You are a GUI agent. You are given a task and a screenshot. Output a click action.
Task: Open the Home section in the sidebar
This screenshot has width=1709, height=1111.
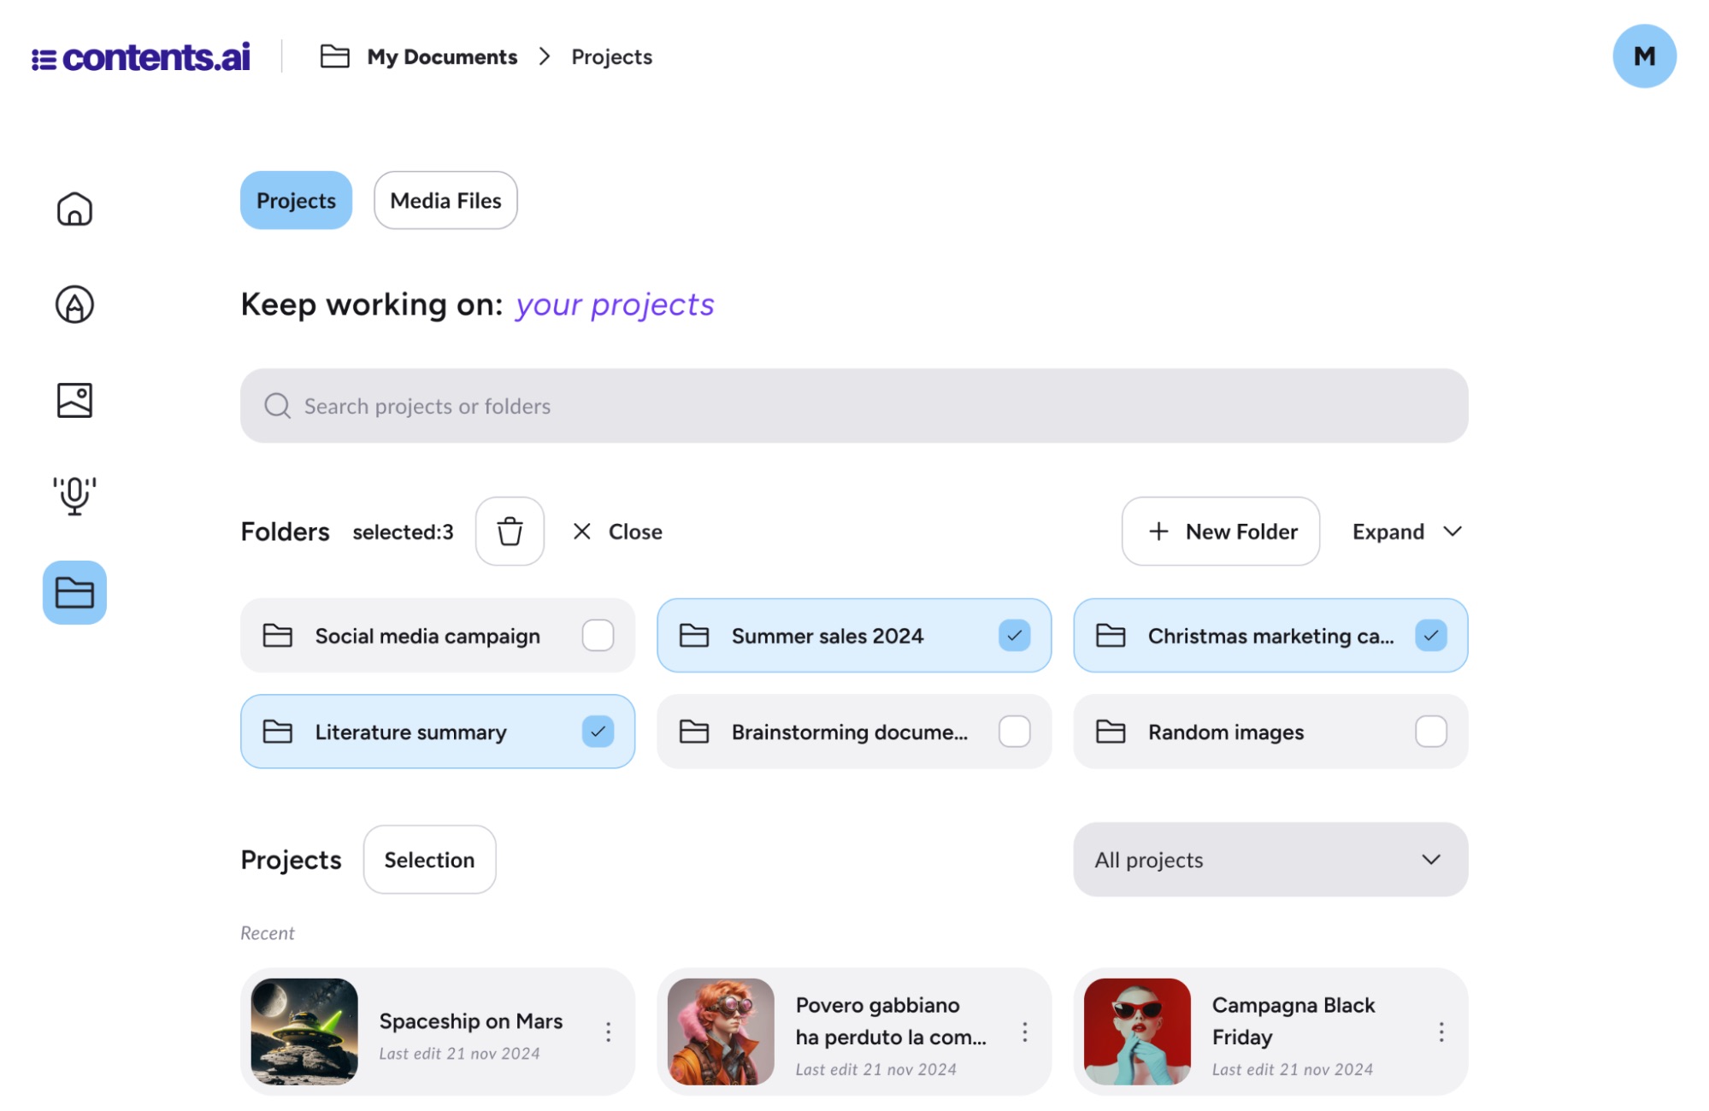(x=74, y=208)
